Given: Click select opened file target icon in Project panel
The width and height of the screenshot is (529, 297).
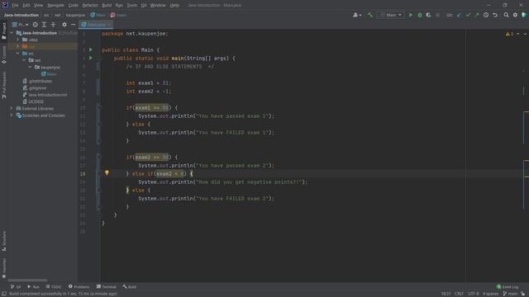Looking at the screenshot, I should (x=35, y=25).
